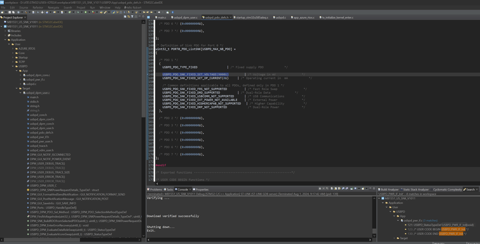This screenshot has width=480, height=244.
Task: Expand the TCPP folder node
Action: (13, 62)
